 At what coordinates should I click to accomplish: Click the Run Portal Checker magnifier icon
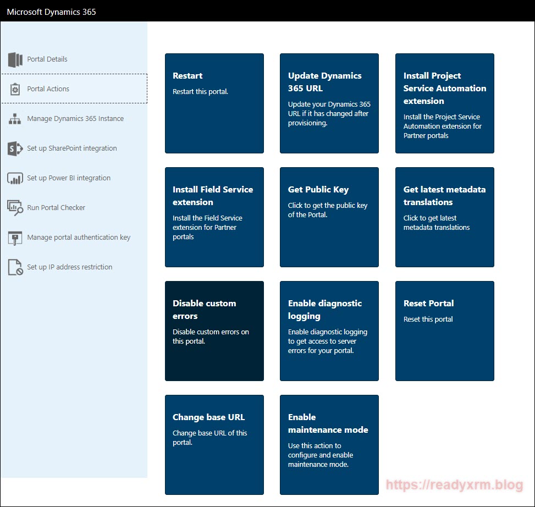[15, 208]
